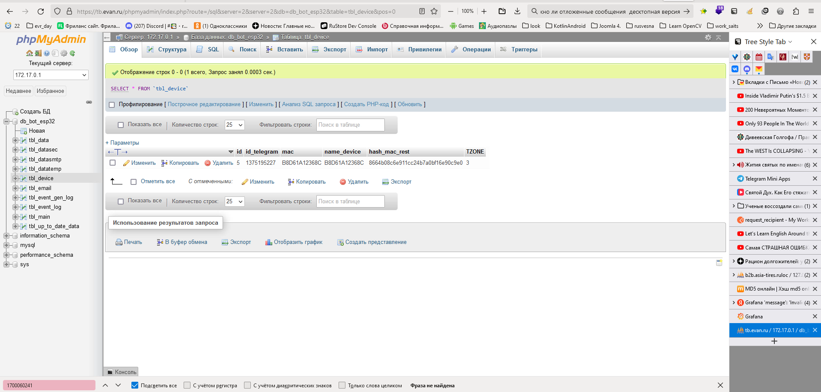Click the upper Фильтровать строки search field
Viewport: 821px width, 392px height.
[350, 125]
